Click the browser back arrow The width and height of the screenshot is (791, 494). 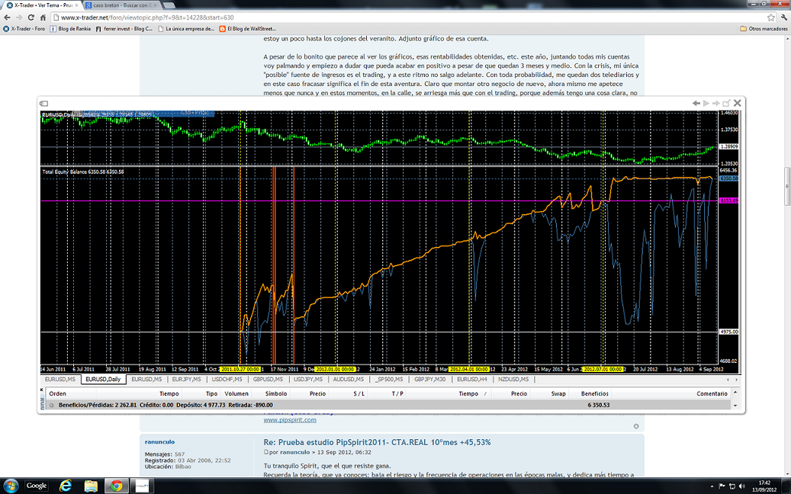point(7,17)
